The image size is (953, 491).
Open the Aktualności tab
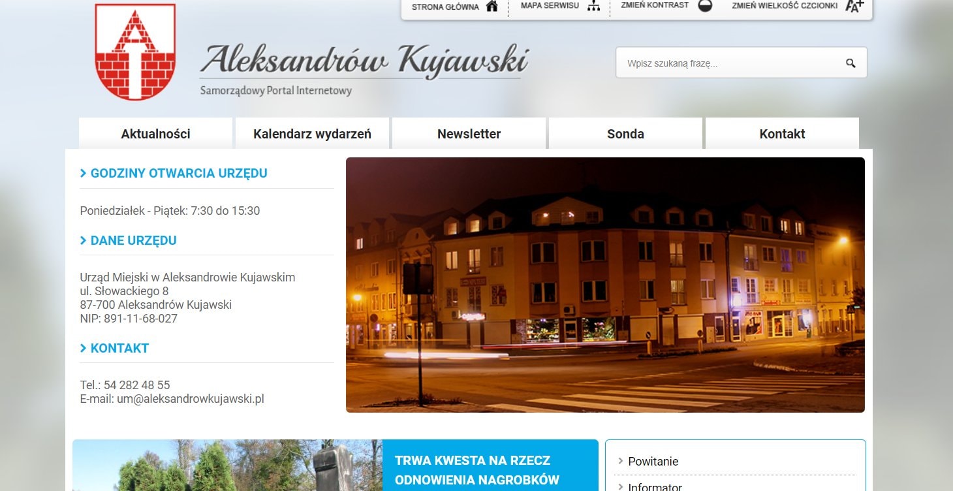coord(155,134)
